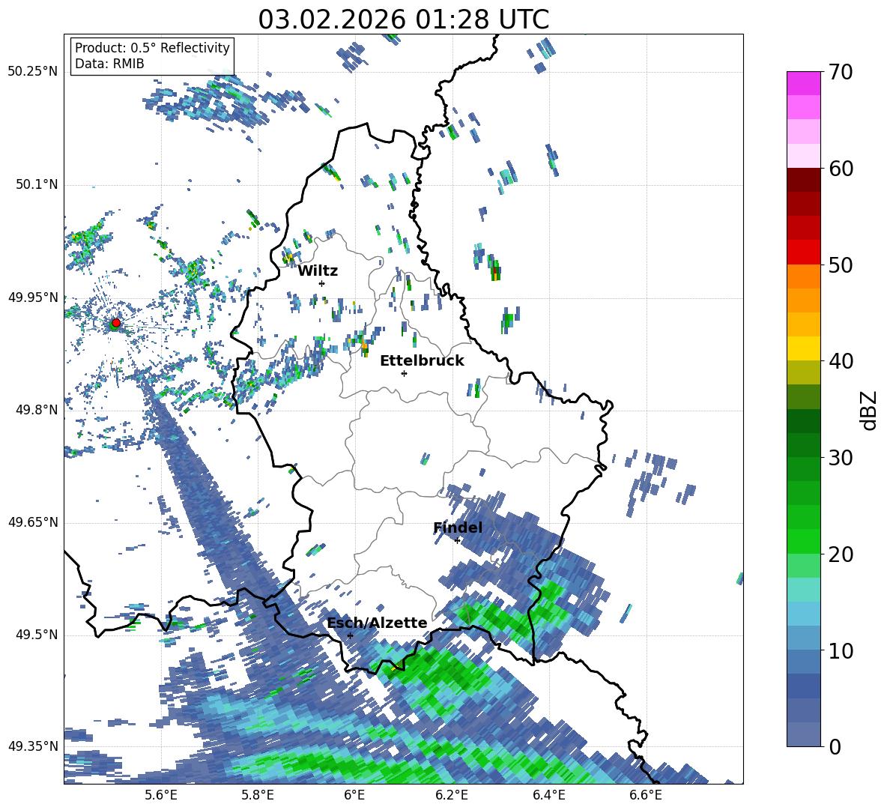Click the orange swatch just below 50

pyautogui.click(x=803, y=276)
